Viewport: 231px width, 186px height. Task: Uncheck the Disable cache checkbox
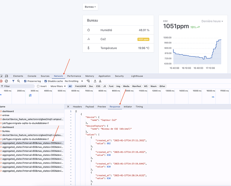tap(46, 81)
